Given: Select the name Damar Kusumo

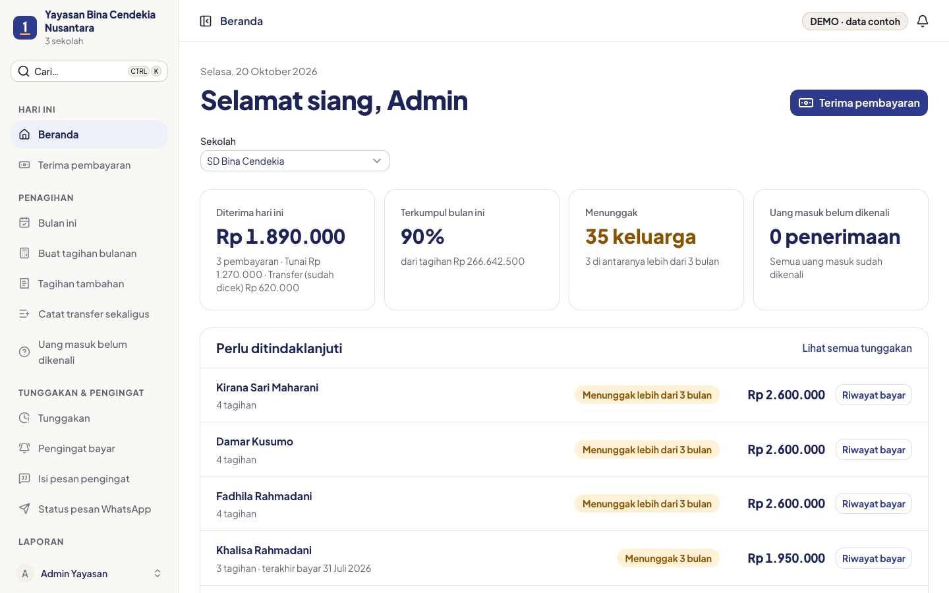Looking at the screenshot, I should (254, 441).
